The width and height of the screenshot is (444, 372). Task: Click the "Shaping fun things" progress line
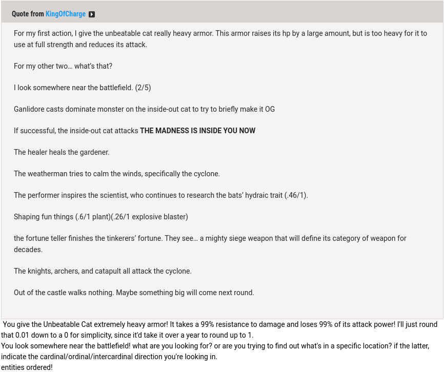[101, 217]
